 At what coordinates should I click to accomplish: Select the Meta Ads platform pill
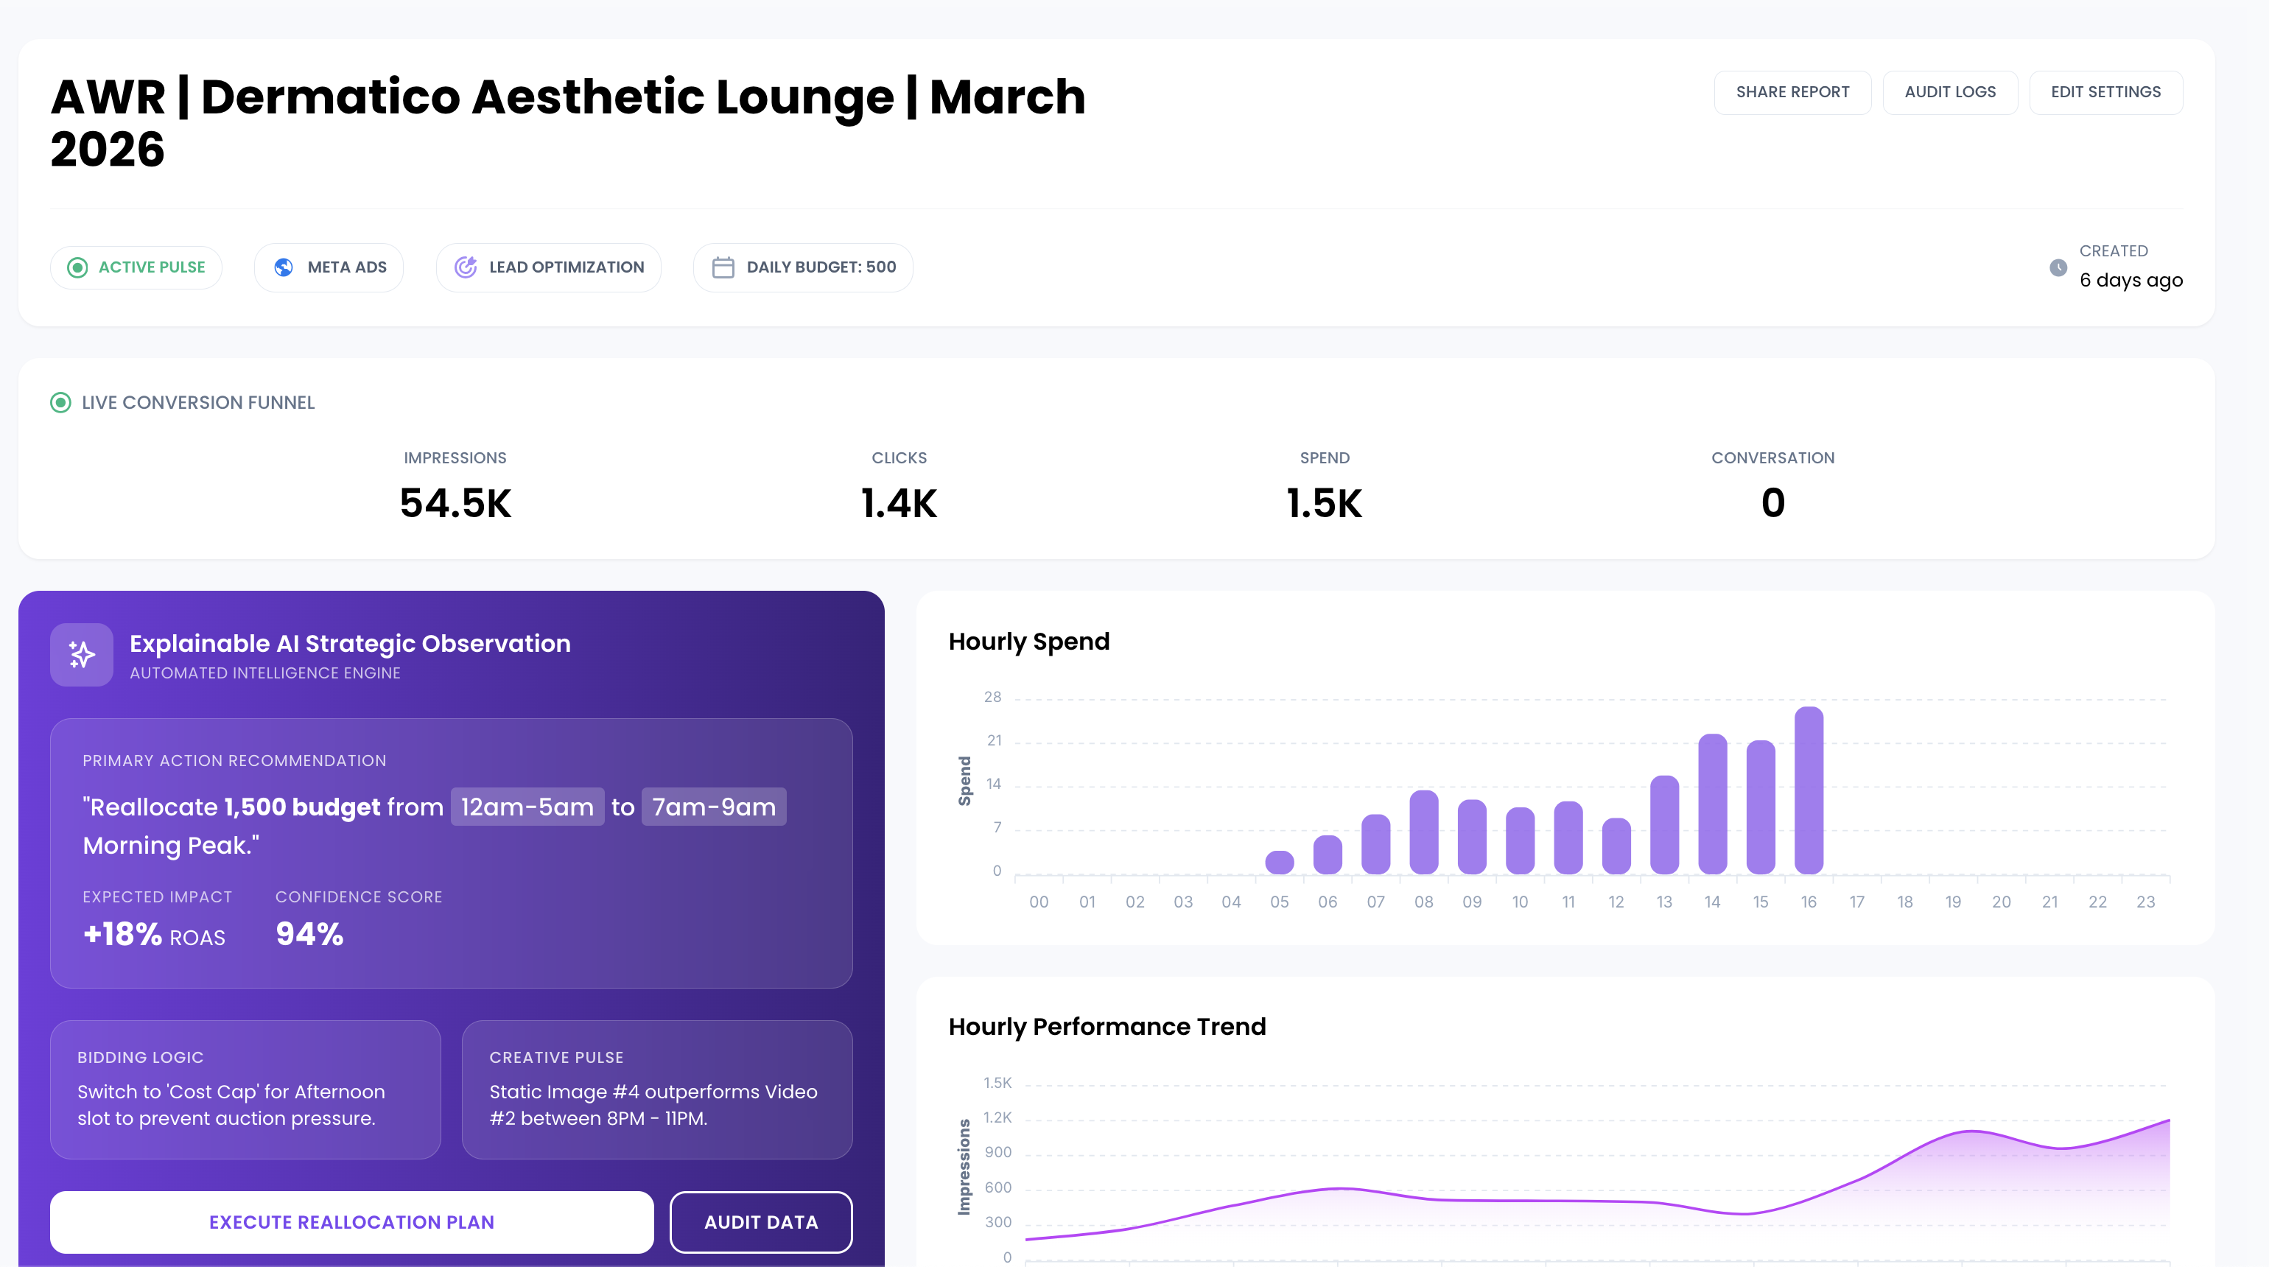pyautogui.click(x=329, y=267)
